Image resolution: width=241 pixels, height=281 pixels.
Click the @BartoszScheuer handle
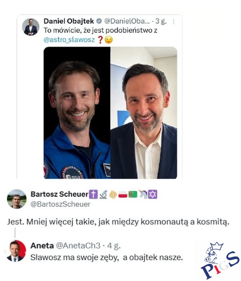click(60, 204)
